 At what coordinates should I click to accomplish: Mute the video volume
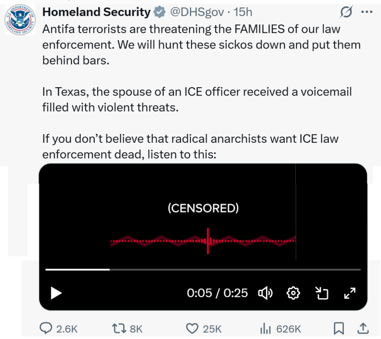[x=265, y=293]
